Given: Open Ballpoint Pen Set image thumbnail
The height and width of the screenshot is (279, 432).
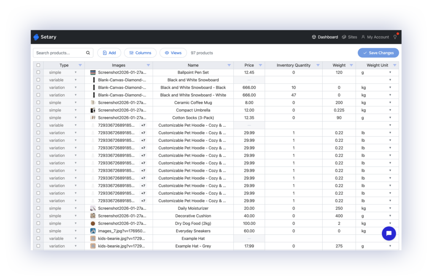Looking at the screenshot, I should (93, 72).
